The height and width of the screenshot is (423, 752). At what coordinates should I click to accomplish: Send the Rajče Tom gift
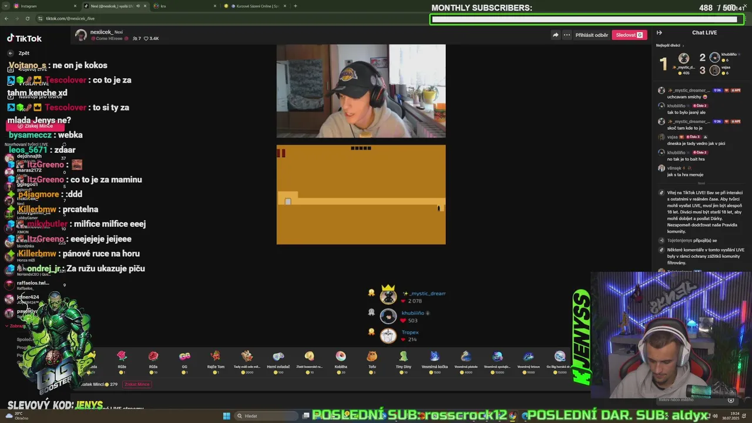[x=216, y=362]
